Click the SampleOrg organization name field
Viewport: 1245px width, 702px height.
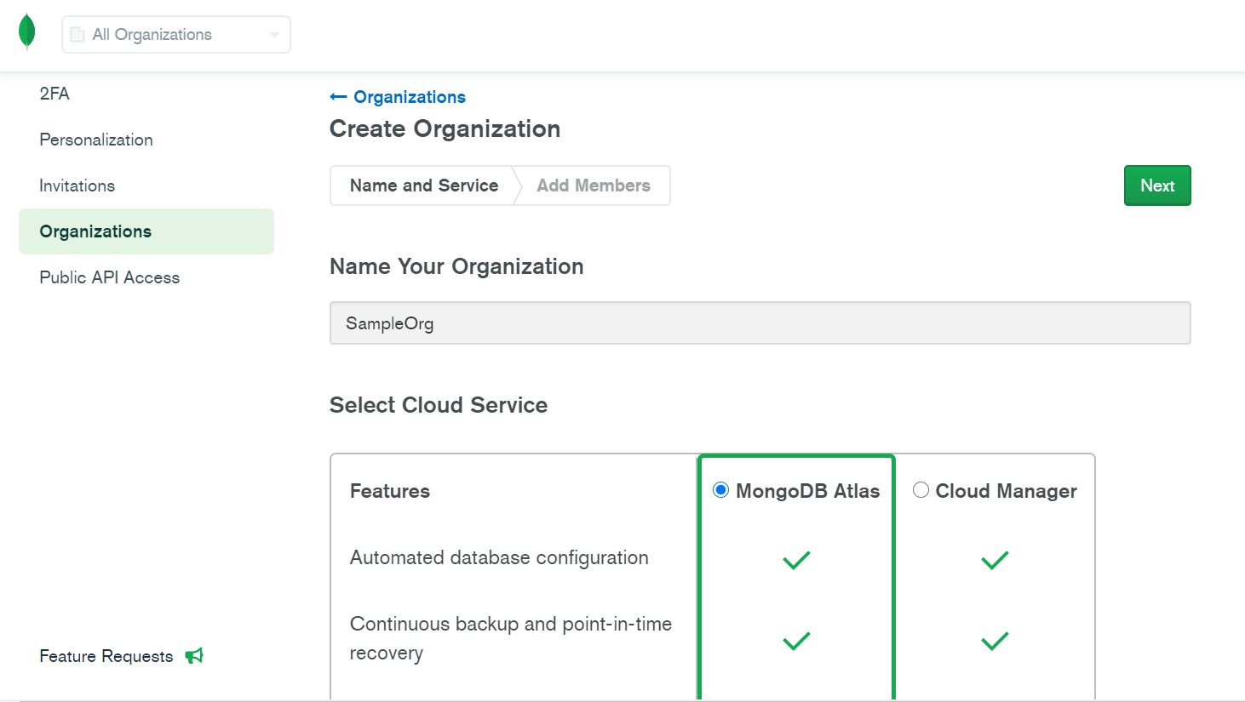pyautogui.click(x=760, y=323)
